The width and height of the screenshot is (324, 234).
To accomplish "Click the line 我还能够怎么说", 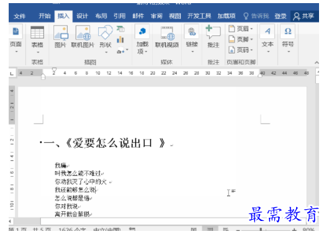I will tap(75, 190).
